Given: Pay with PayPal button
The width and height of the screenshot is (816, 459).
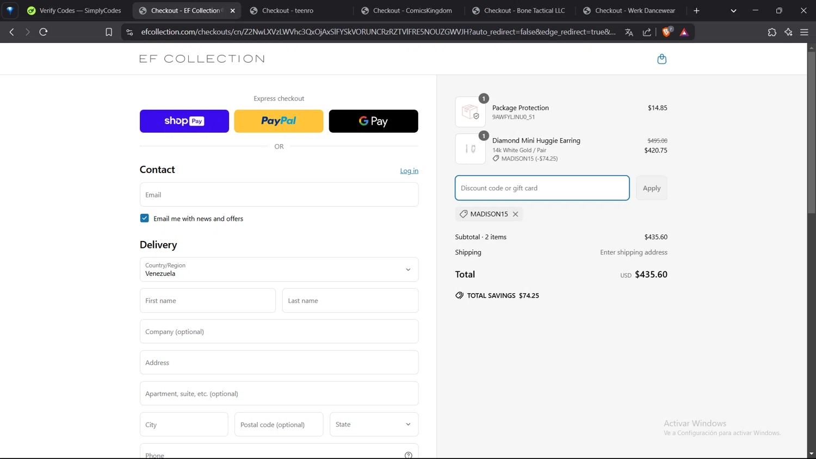Looking at the screenshot, I should click(279, 121).
